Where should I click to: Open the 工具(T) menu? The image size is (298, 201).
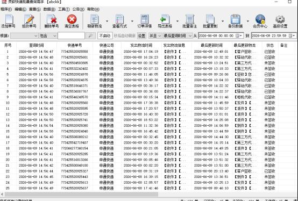coord(63,9)
